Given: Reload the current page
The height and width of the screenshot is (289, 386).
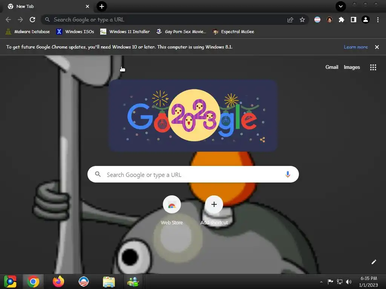Looking at the screenshot, I should point(32,20).
